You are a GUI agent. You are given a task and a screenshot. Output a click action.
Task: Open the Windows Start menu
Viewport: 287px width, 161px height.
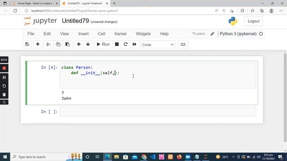tap(5, 157)
